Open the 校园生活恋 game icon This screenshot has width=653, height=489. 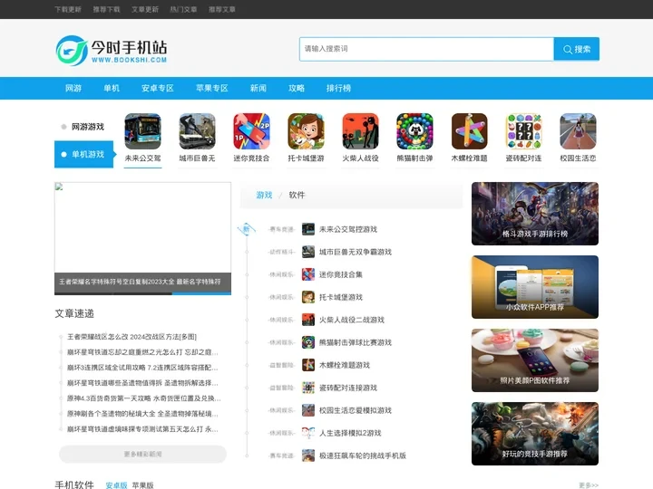tap(578, 131)
